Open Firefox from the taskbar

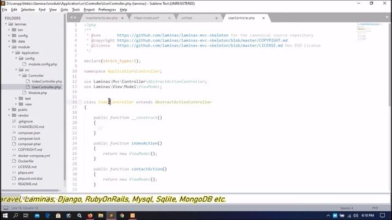click(90, 216)
